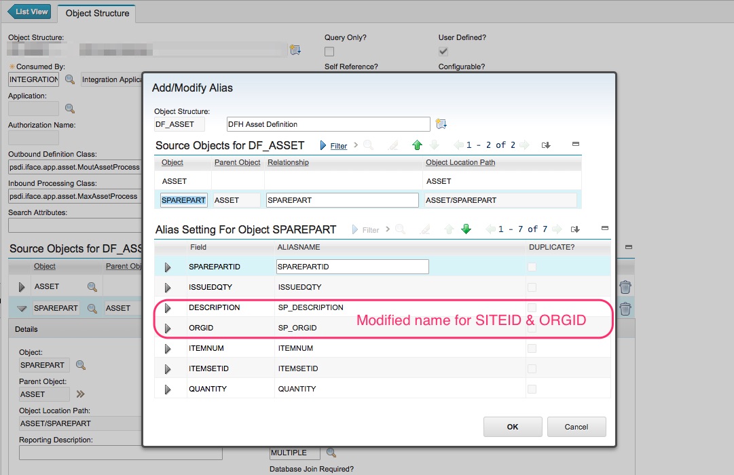Toggle the Query Only checkbox
This screenshot has width=734, height=475.
tap(329, 52)
